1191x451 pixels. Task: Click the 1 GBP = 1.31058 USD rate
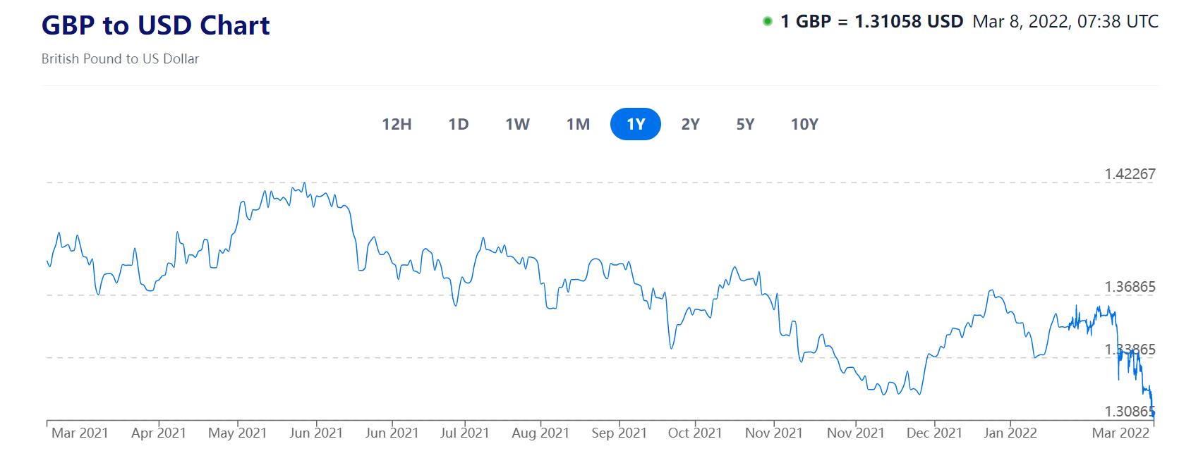point(871,22)
